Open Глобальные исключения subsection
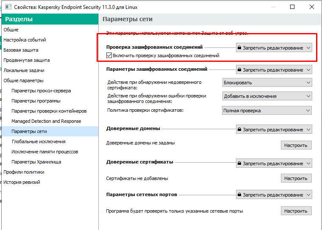 coord(50,141)
